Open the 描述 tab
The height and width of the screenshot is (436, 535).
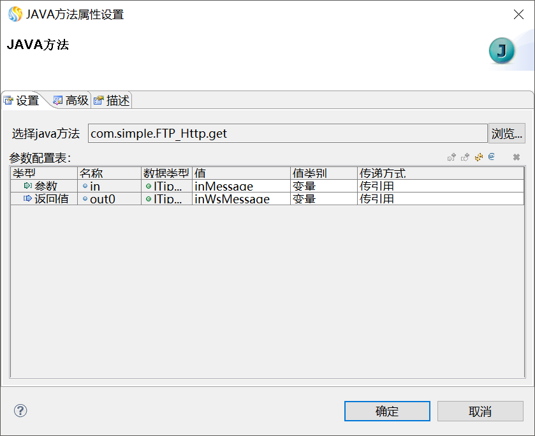tap(112, 101)
